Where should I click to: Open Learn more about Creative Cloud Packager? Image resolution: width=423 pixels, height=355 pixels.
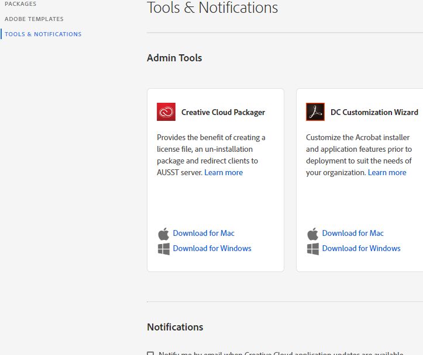(223, 172)
